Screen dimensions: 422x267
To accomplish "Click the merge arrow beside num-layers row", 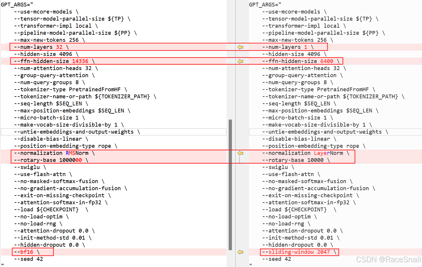I will pos(240,47).
